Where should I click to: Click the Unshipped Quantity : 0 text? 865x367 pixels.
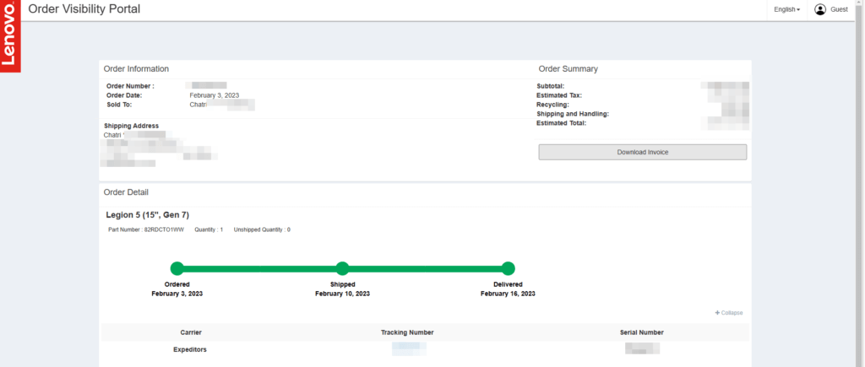(262, 229)
